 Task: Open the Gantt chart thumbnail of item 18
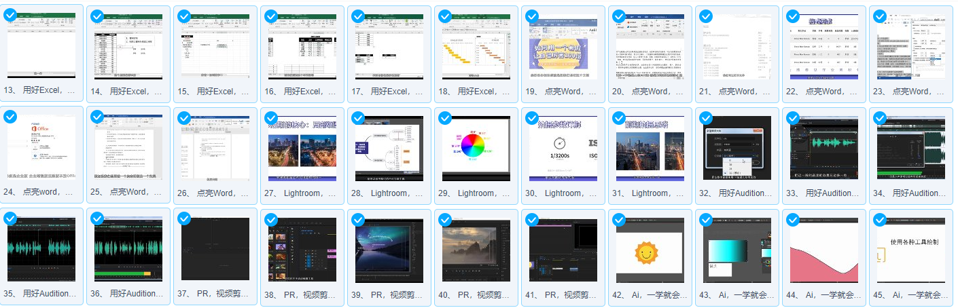476,46
